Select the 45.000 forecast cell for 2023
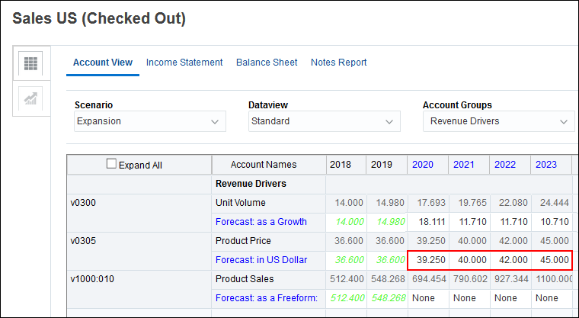Image resolution: width=579 pixels, height=318 pixels. point(552,260)
